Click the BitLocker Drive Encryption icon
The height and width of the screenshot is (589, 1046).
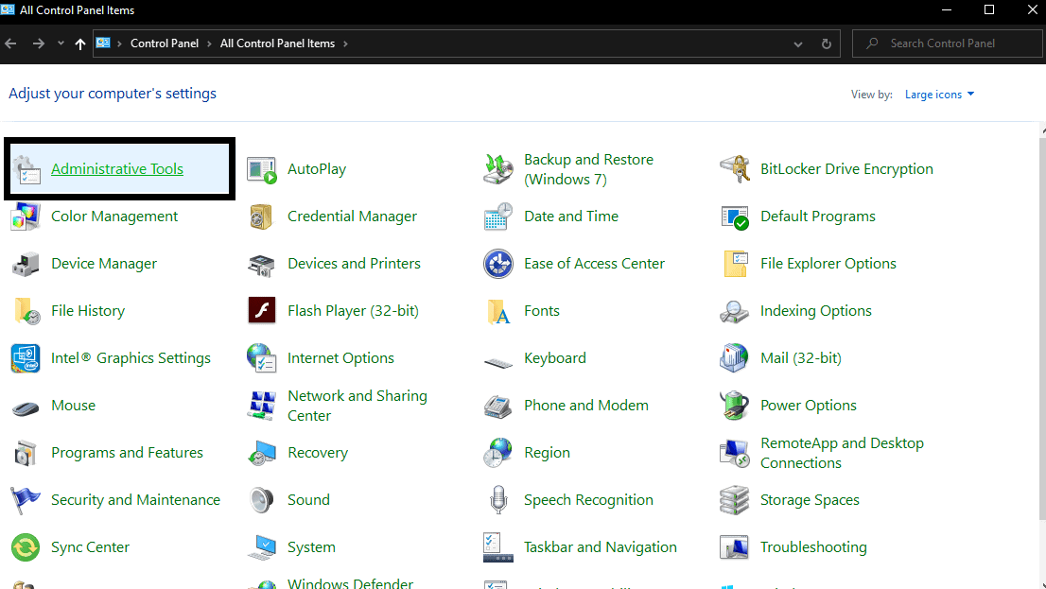735,169
